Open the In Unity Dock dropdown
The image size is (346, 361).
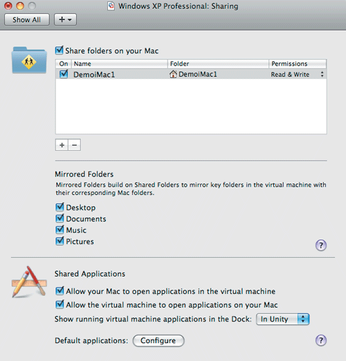(282, 319)
